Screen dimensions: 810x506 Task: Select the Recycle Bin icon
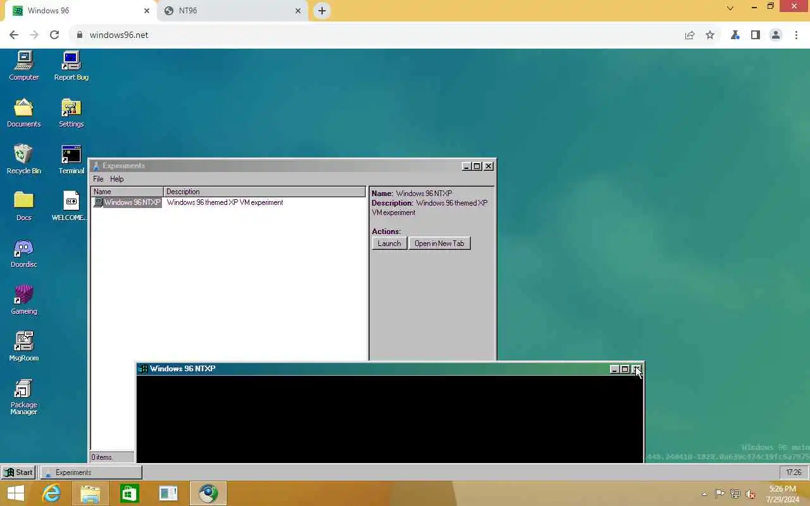(23, 159)
